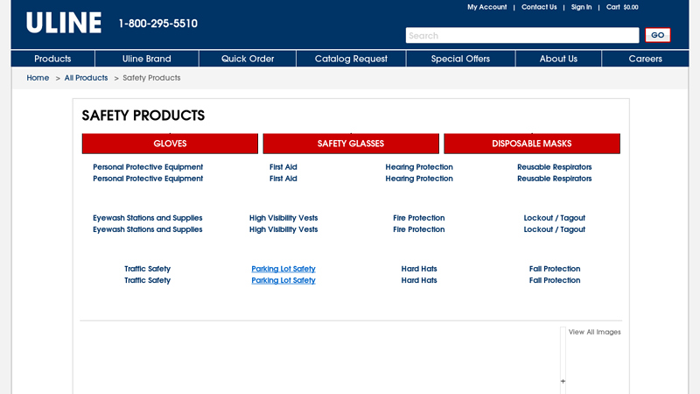Open the lower Reusable Respirators link
700x394 pixels.
tap(555, 179)
